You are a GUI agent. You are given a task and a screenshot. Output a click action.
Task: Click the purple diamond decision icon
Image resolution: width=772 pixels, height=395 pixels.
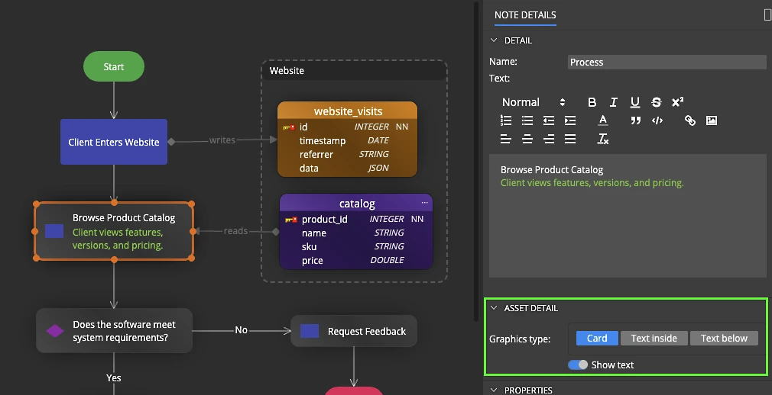[x=54, y=331]
